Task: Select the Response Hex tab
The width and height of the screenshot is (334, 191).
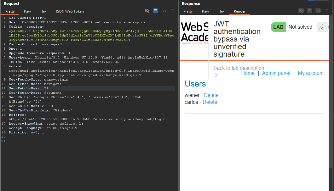Action: 221,11
